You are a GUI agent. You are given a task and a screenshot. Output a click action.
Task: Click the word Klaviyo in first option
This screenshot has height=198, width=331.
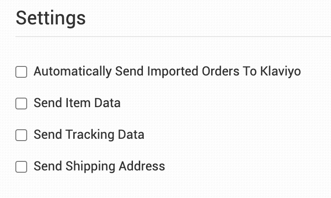280,71
